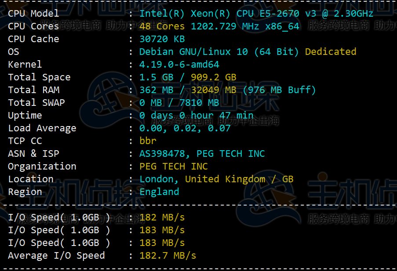Screen dimensions: 397x271
Task: Click the Load Average values
Action: point(185,128)
